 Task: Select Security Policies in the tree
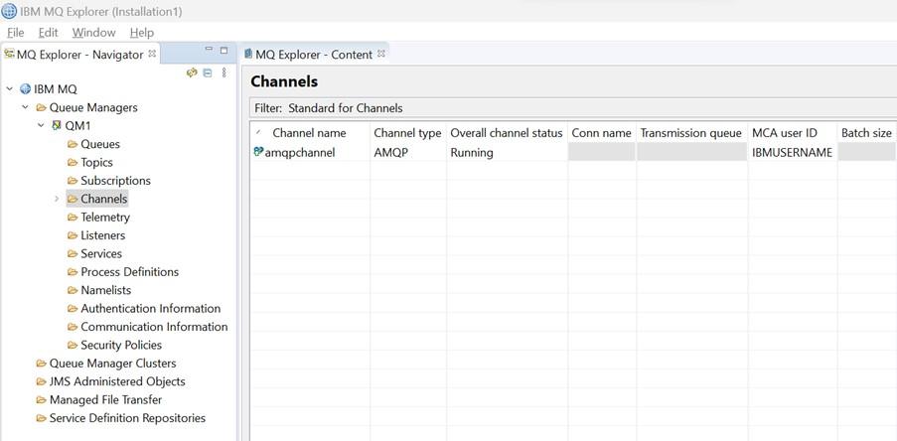click(121, 346)
